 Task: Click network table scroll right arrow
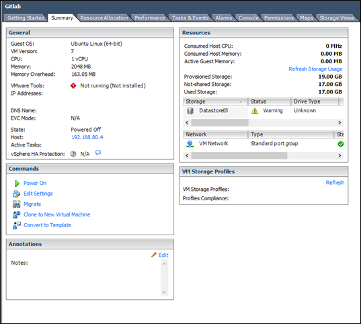(x=339, y=156)
